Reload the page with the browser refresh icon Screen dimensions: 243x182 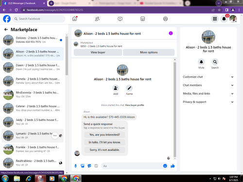click(17, 10)
